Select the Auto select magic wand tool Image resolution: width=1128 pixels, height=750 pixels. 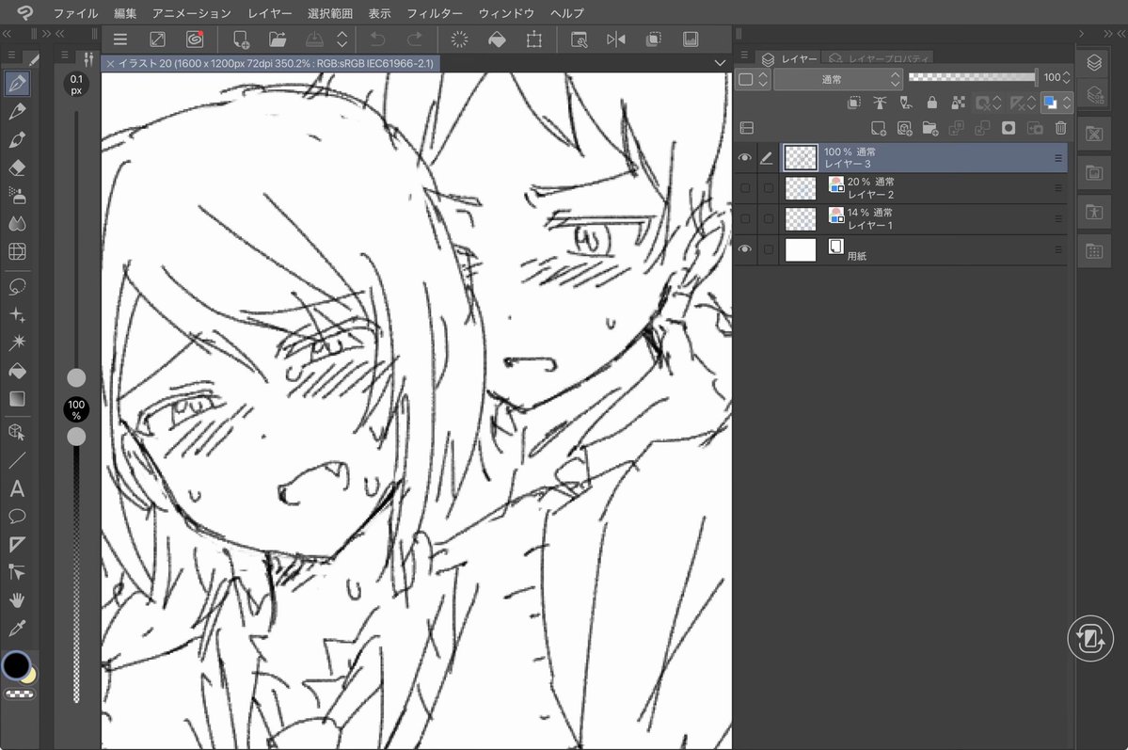[x=17, y=342]
